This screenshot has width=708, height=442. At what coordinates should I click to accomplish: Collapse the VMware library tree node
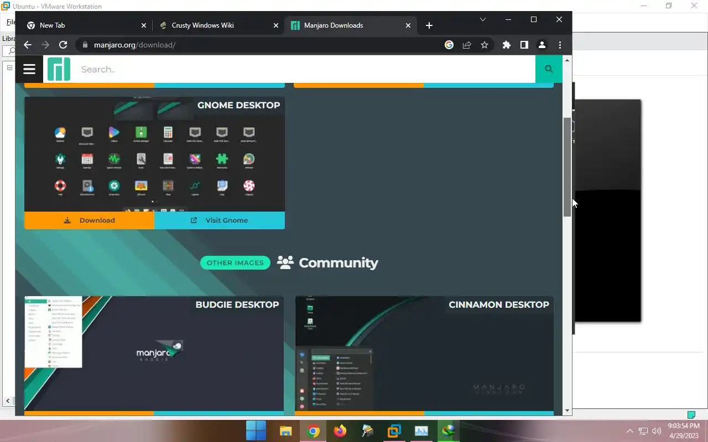[x=9, y=67]
